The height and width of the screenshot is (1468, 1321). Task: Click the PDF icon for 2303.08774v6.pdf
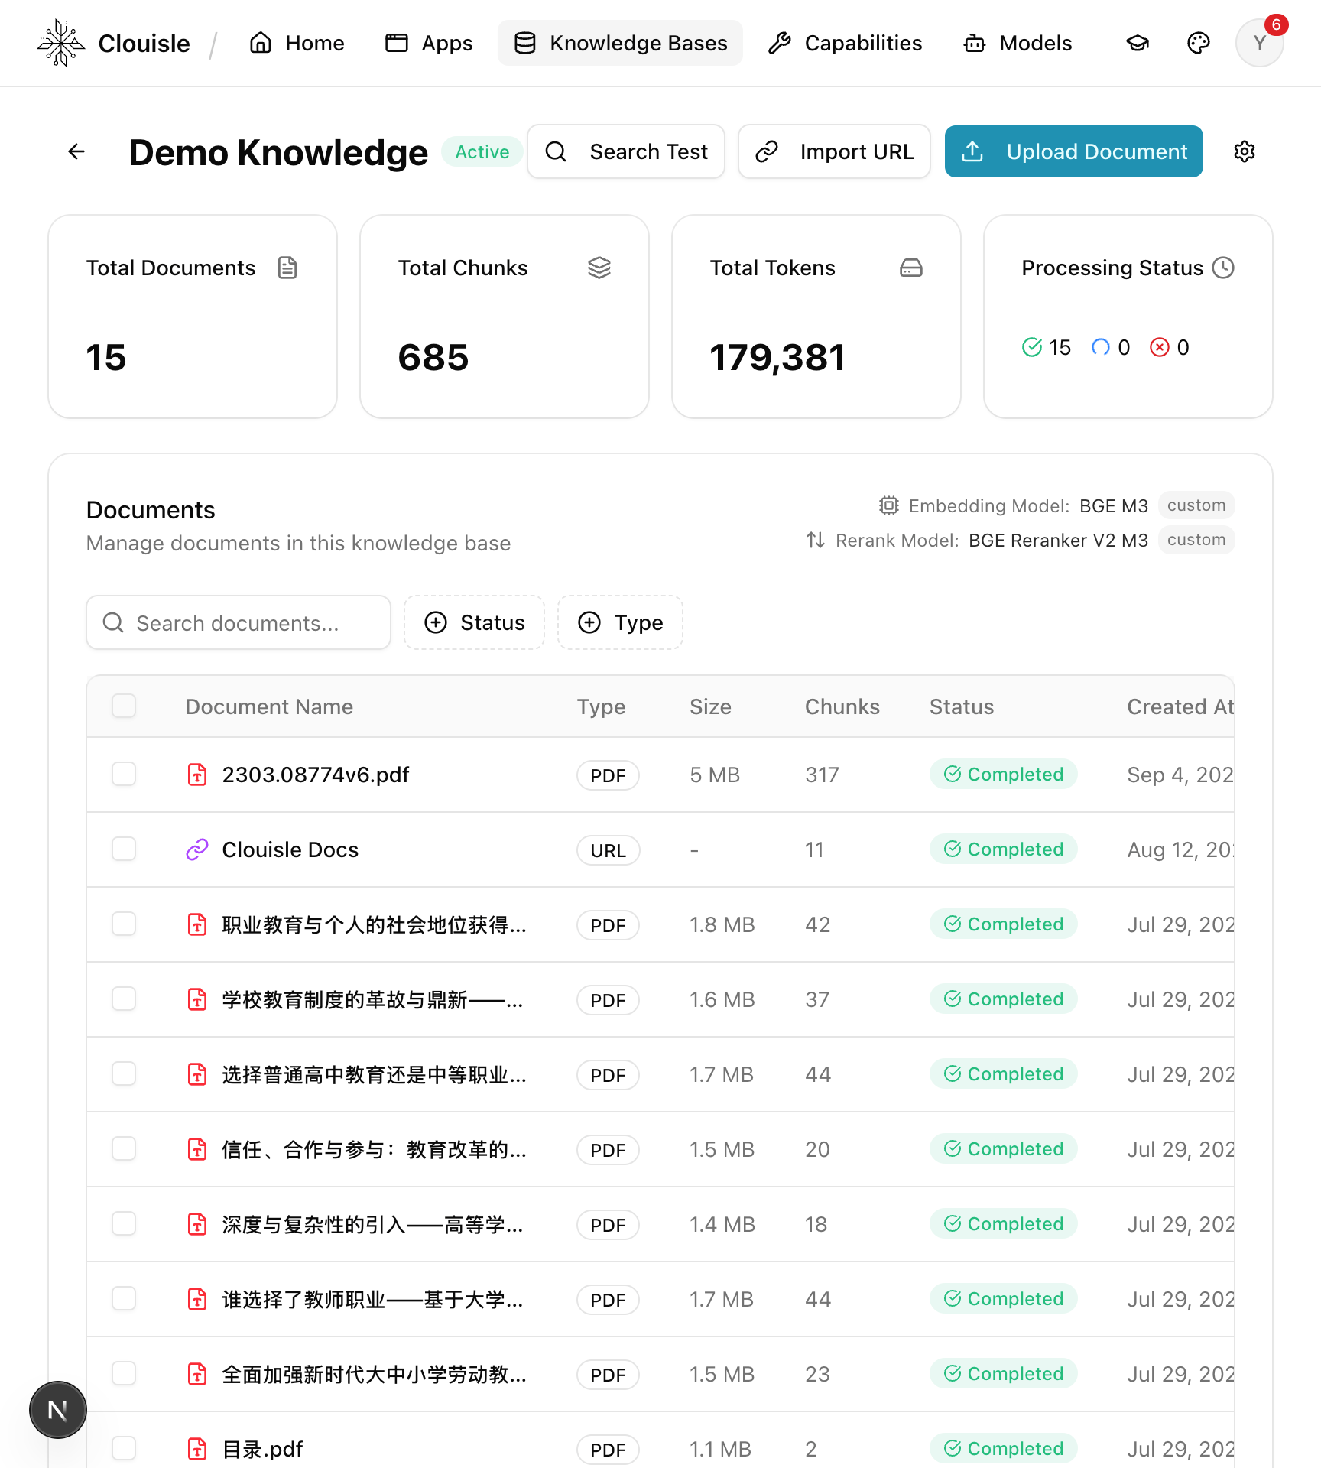pos(197,775)
